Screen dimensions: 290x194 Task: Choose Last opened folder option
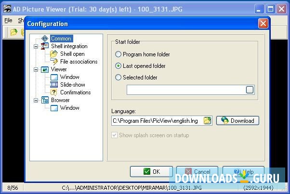[140, 66]
